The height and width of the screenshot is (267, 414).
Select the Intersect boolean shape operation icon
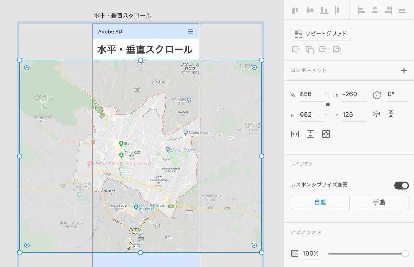(323, 50)
